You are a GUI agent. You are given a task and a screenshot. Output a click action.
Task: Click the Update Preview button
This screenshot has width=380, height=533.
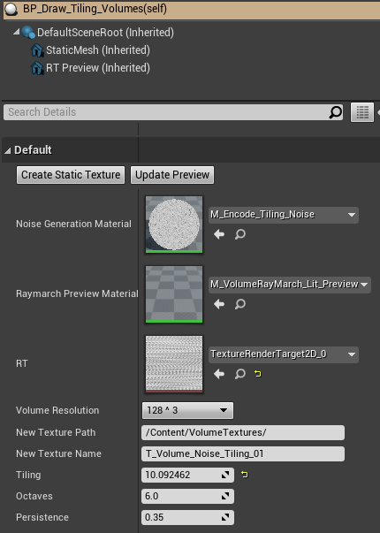point(172,175)
